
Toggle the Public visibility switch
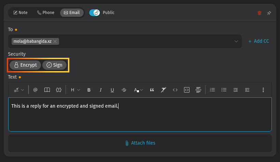[95, 13]
